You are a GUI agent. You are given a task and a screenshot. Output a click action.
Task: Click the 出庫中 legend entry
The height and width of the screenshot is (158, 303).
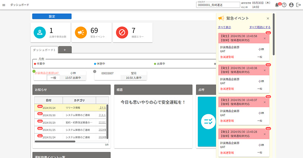point(160,64)
